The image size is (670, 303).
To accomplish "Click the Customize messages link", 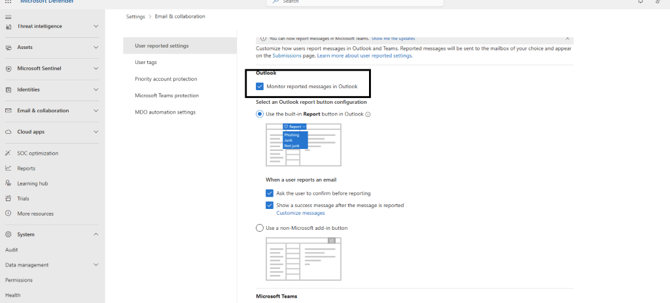I will 300,213.
